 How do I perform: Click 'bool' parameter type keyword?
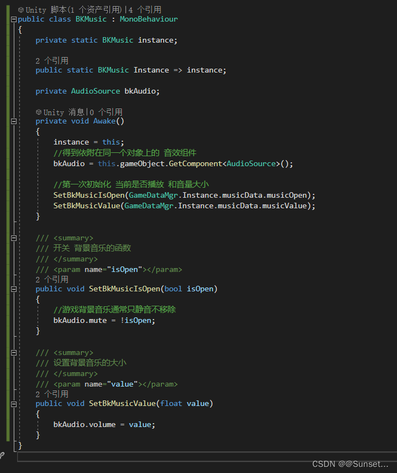173,289
